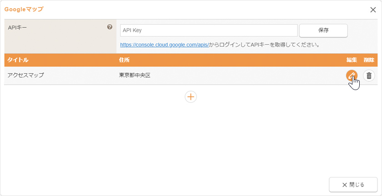Focus the API Key input field
This screenshot has width=382, height=196.
tap(209, 30)
